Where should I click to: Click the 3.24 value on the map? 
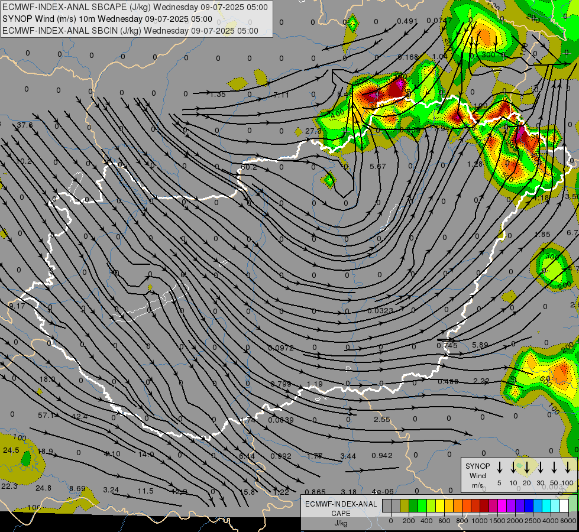point(111,490)
